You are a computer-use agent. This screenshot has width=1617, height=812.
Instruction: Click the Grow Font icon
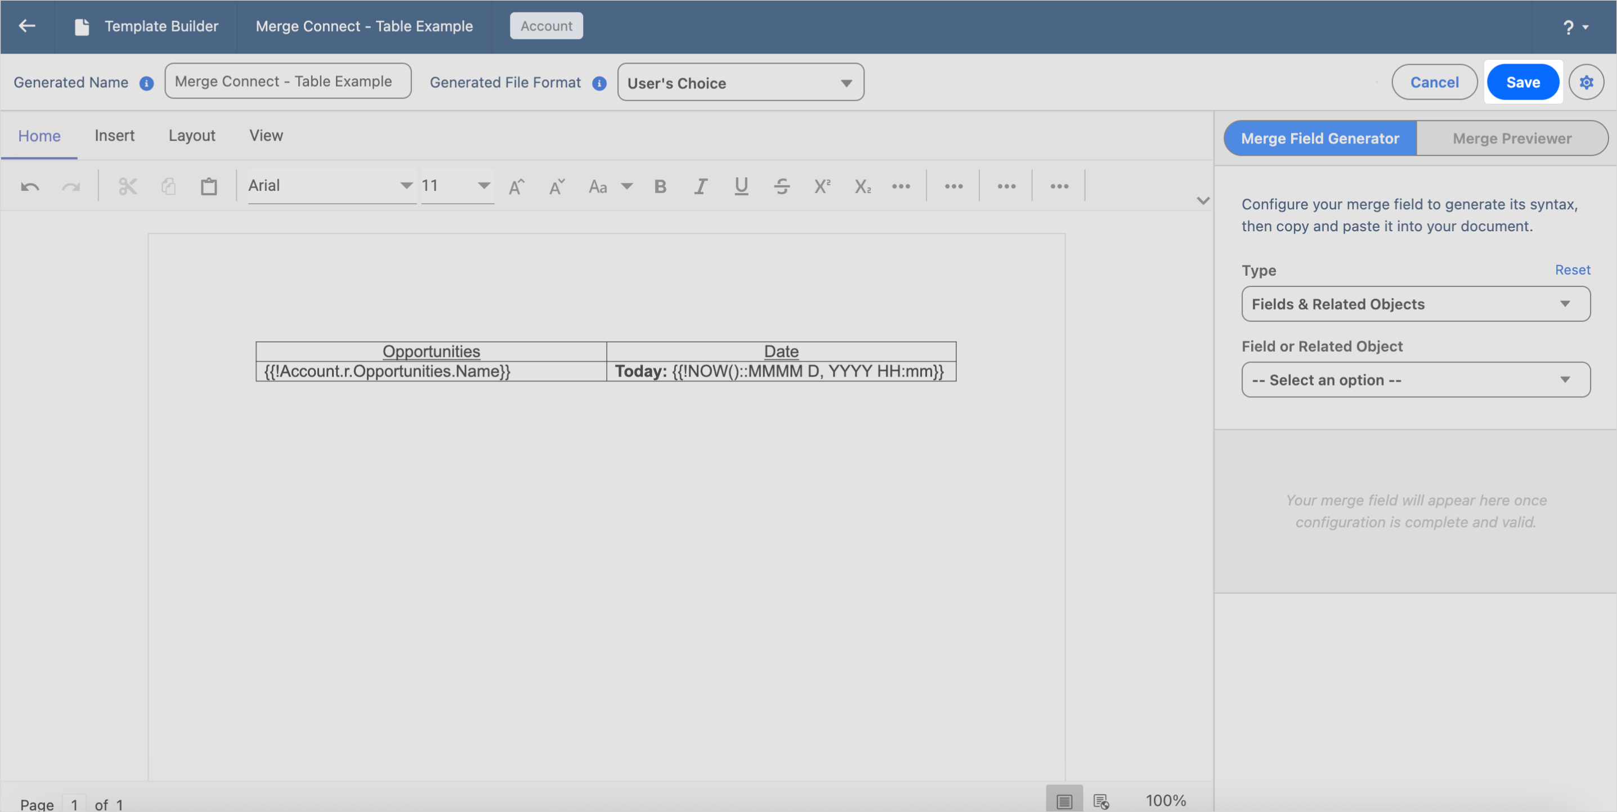tap(517, 186)
